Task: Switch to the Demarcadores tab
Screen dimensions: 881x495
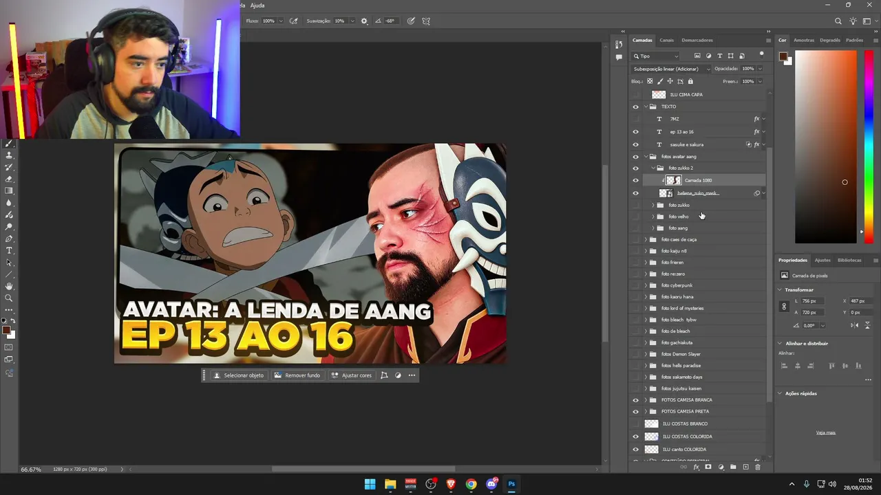Action: (x=697, y=40)
